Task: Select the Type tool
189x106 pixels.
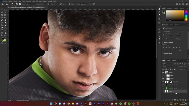Action: point(2,30)
